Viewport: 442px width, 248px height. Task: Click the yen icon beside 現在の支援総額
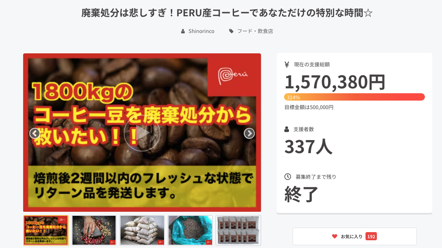coord(287,65)
